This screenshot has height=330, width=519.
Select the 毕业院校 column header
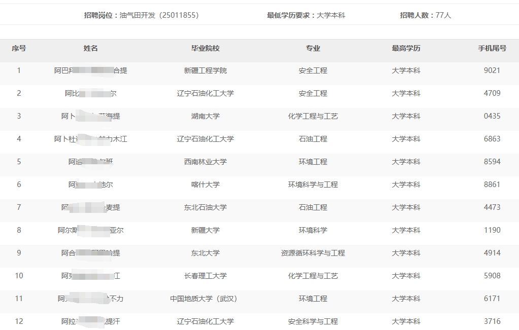[x=205, y=49]
